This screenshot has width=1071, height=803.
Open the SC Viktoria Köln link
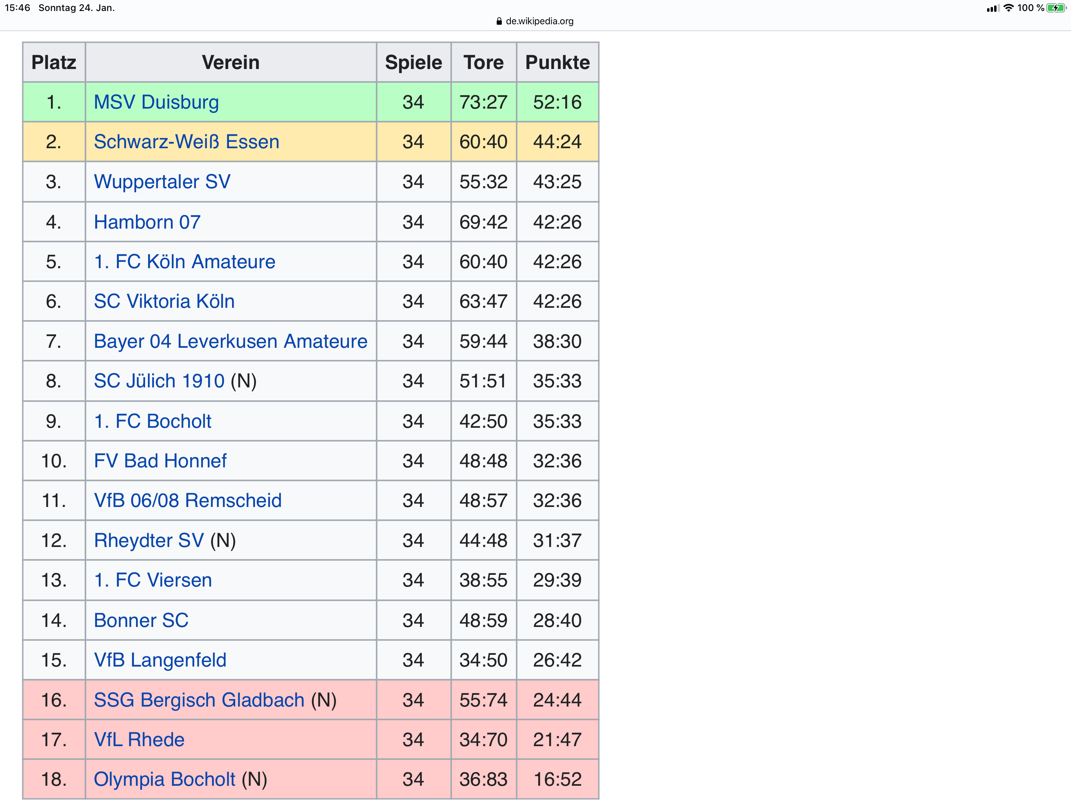(x=164, y=302)
